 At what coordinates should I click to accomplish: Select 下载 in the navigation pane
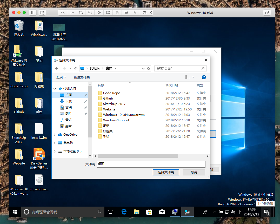[69, 101]
